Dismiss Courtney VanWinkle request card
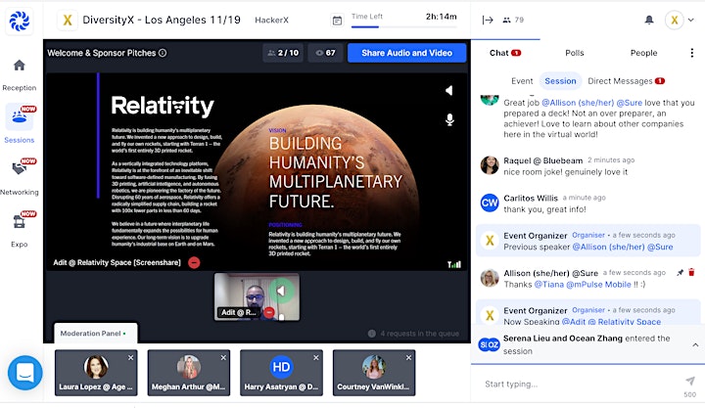The image size is (705, 408). click(408, 358)
